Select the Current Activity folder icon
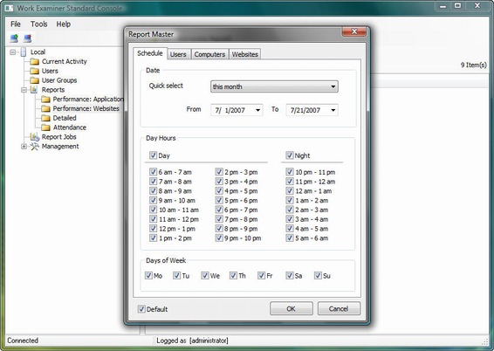 coord(34,61)
